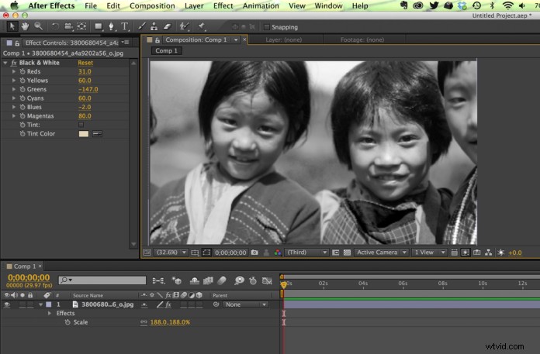The height and width of the screenshot is (354, 540).
Task: Open the Composition menu
Action: pos(152,6)
